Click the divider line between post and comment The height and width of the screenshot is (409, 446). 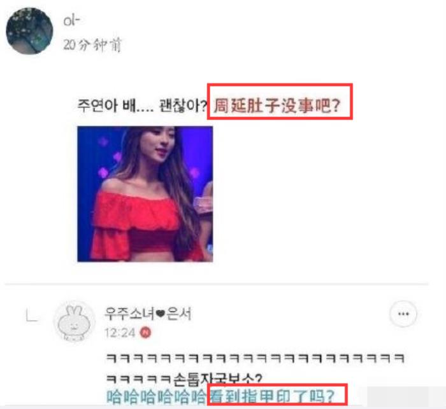(217, 284)
